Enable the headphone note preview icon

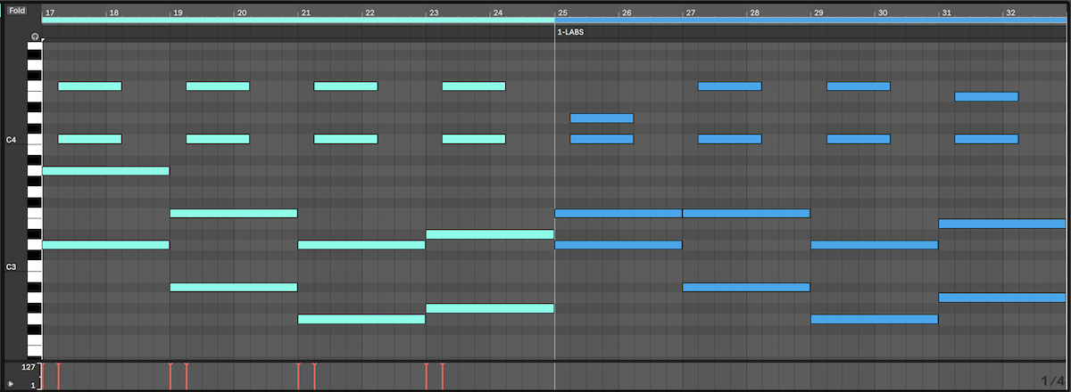[x=34, y=37]
